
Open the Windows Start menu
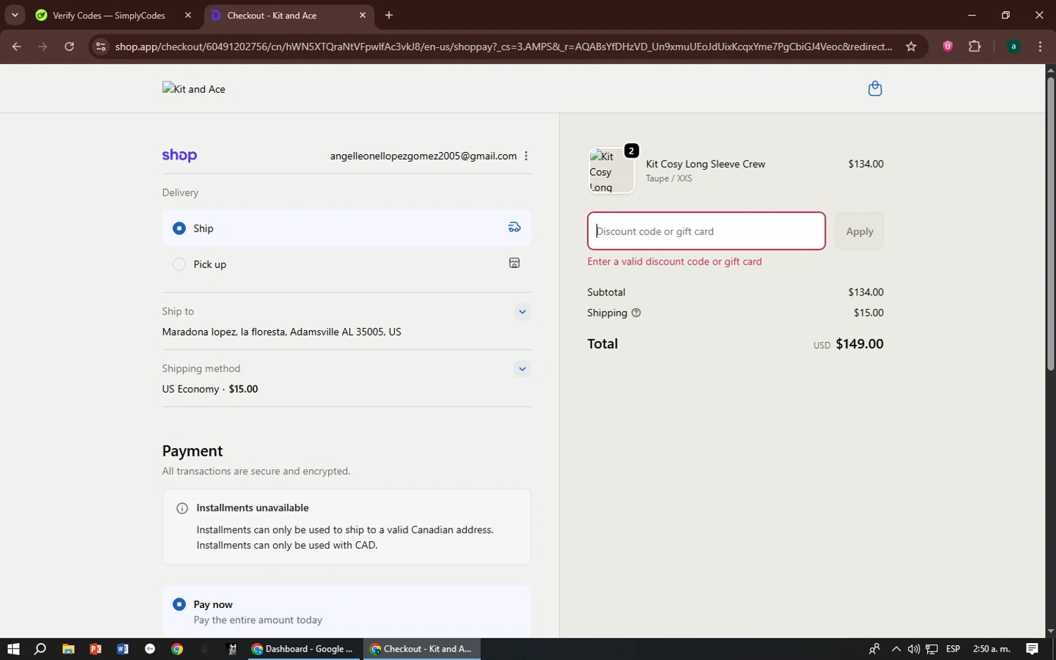tap(13, 649)
